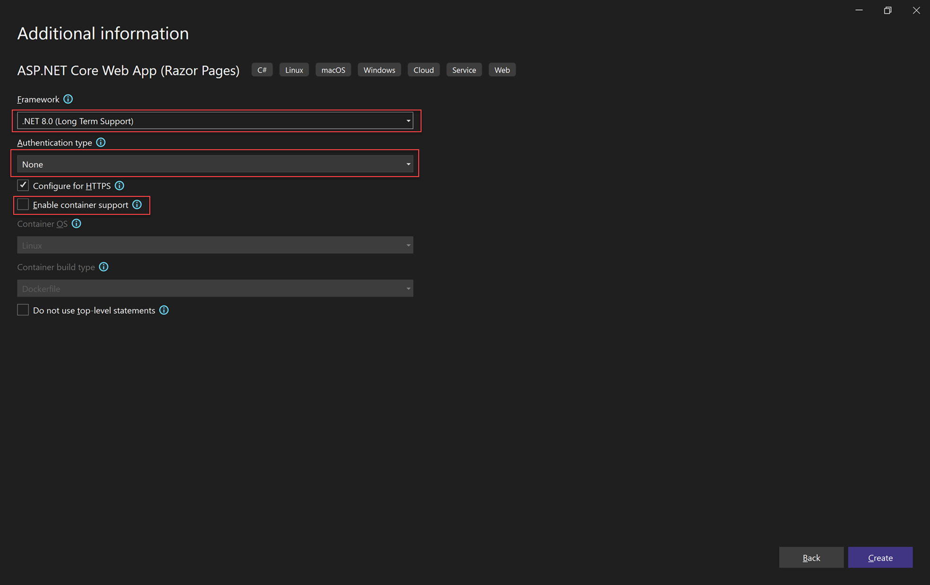This screenshot has height=585, width=930.
Task: Click the Cloud platform tag icon
Action: pyautogui.click(x=423, y=70)
